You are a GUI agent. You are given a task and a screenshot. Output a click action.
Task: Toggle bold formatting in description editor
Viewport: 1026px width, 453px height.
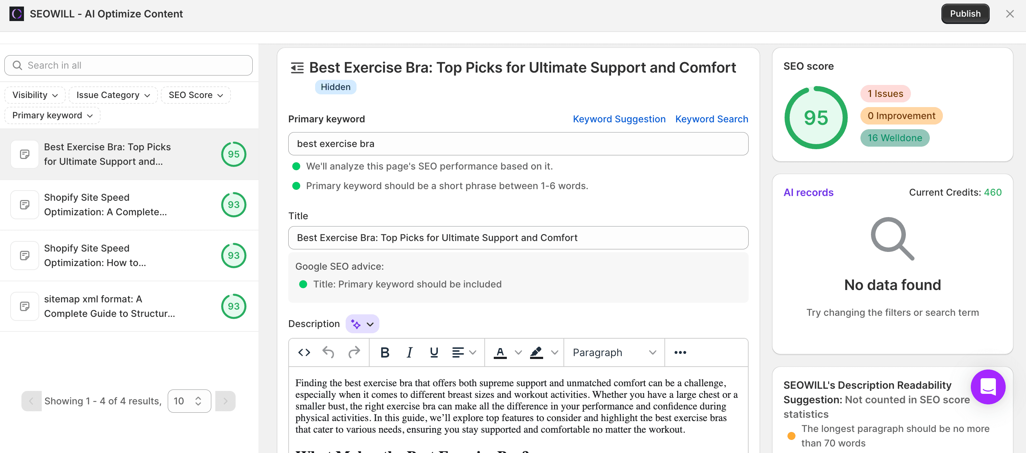384,352
